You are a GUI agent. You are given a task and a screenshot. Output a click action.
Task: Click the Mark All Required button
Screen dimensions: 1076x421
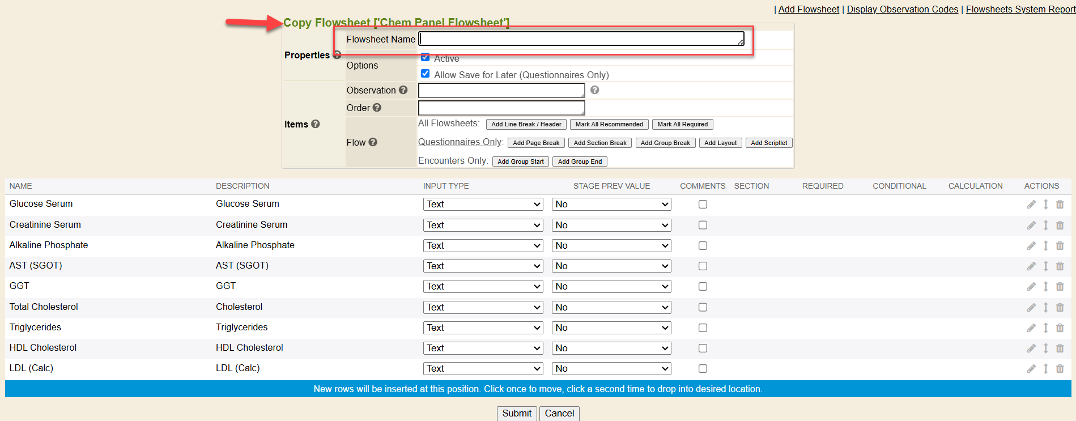click(x=682, y=124)
